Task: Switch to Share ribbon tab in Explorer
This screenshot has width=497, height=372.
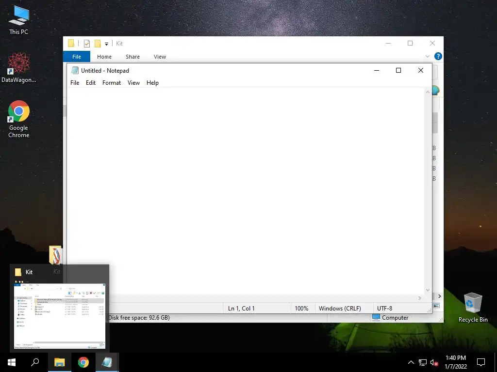Action: pyautogui.click(x=133, y=57)
